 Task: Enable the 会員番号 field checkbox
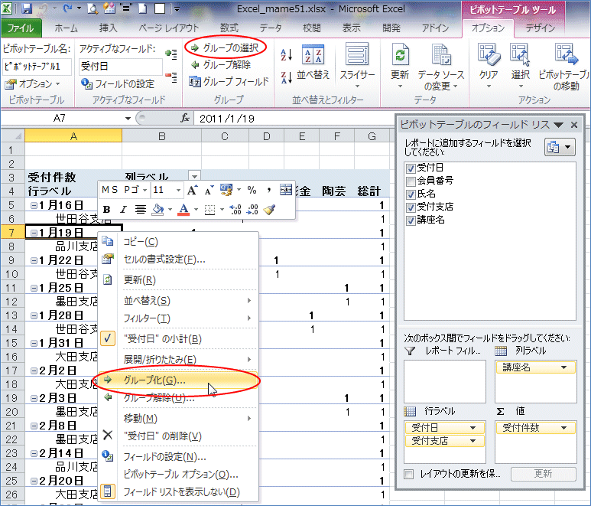click(x=411, y=181)
